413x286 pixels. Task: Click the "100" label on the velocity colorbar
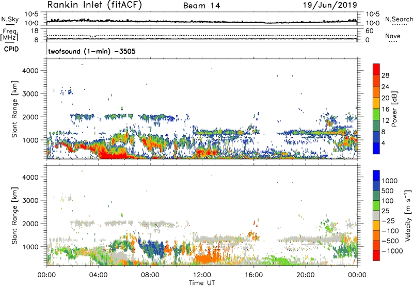387,201
